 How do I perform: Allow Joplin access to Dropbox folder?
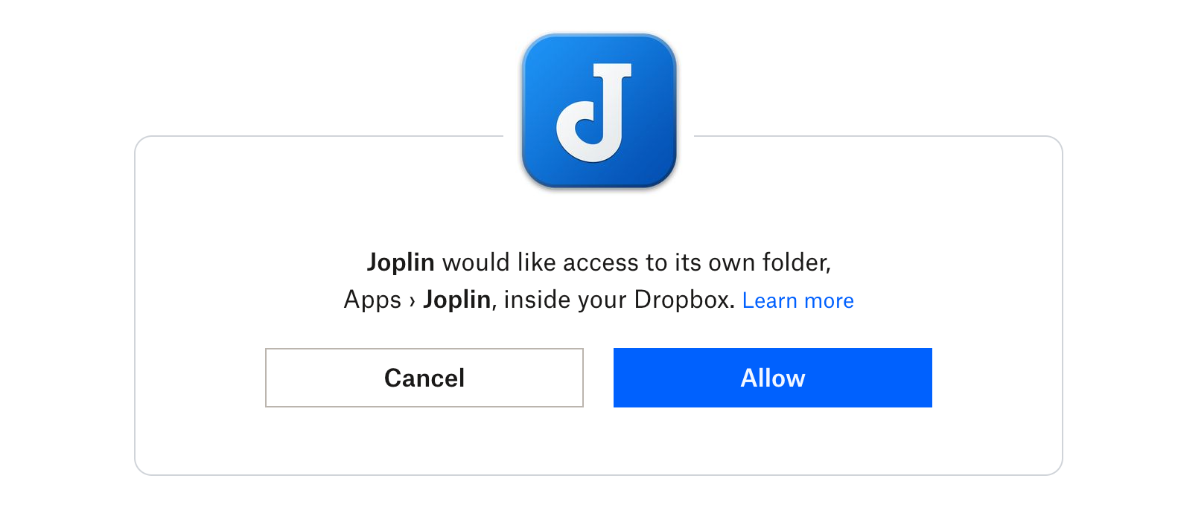click(772, 378)
